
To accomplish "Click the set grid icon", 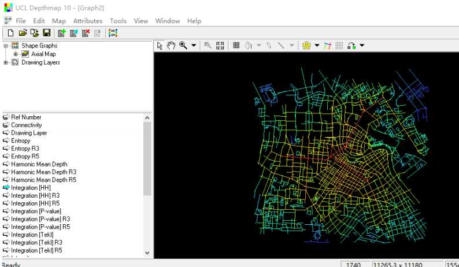I will click(x=236, y=46).
